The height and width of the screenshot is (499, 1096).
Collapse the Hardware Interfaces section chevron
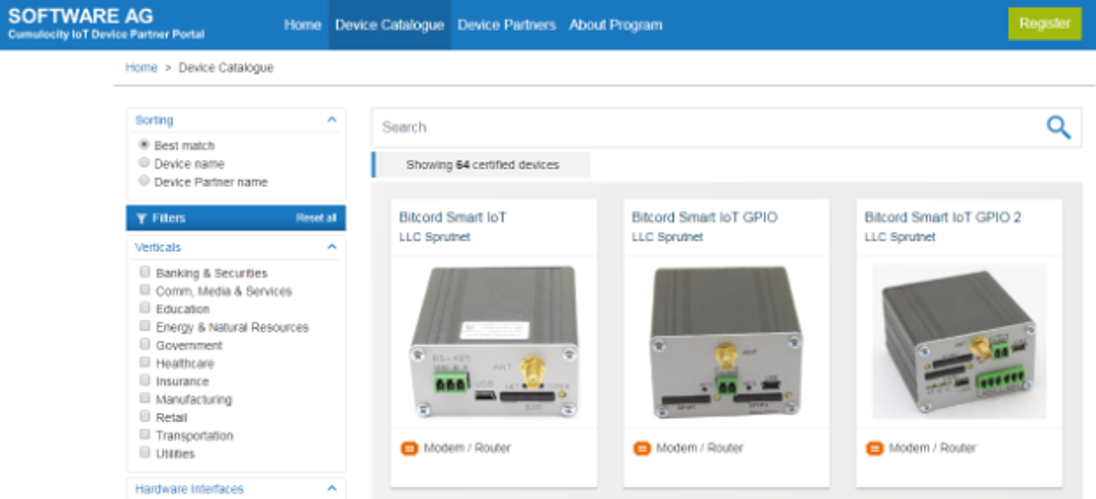pyautogui.click(x=332, y=489)
